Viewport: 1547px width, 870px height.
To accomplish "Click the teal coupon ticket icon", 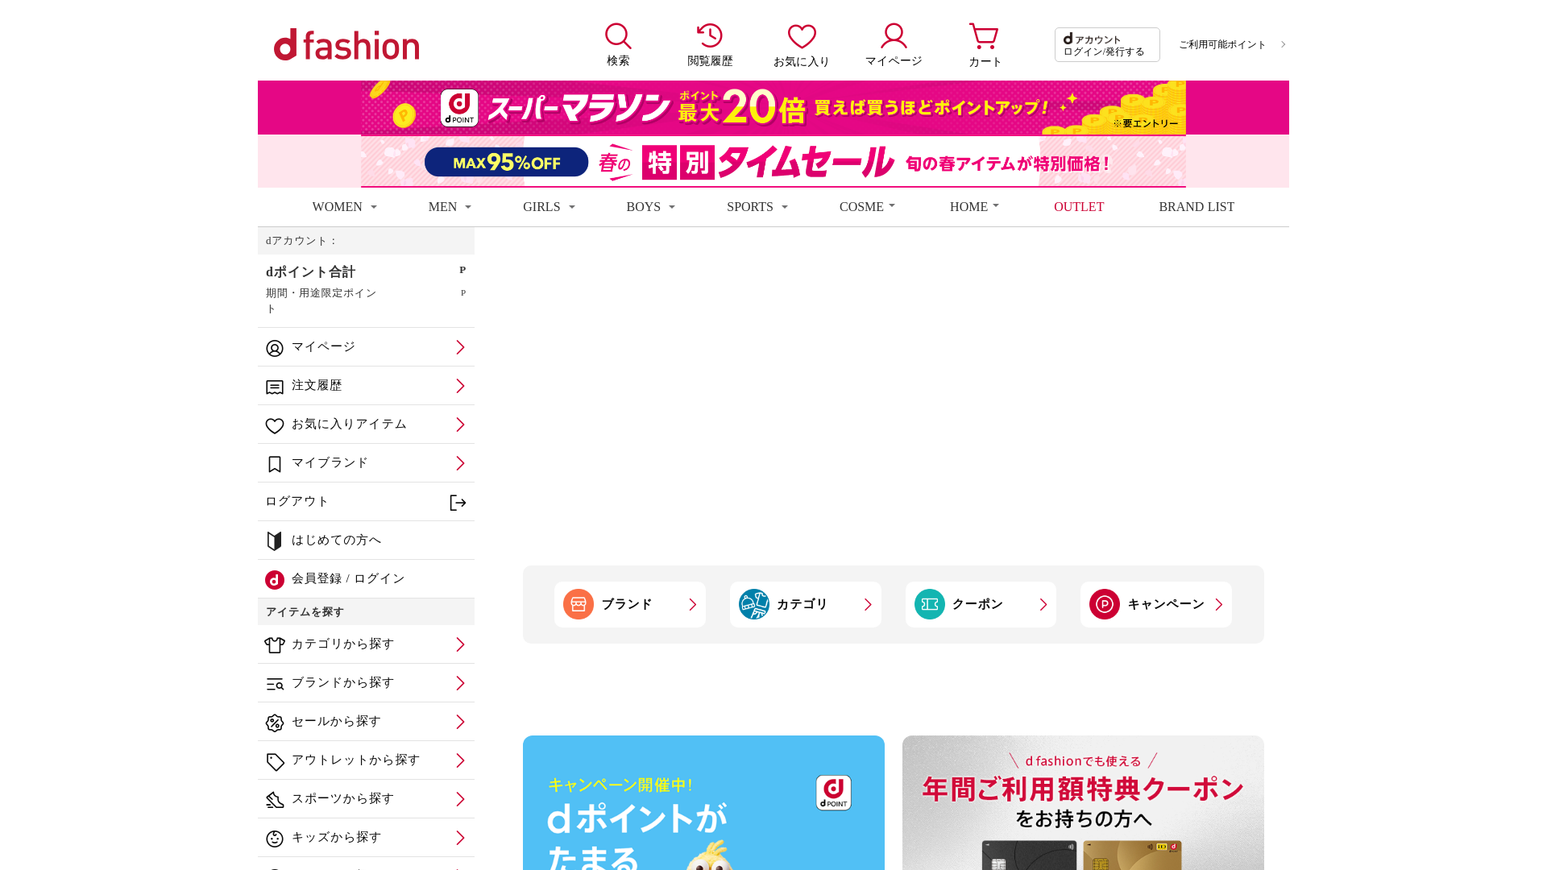I will [930, 604].
